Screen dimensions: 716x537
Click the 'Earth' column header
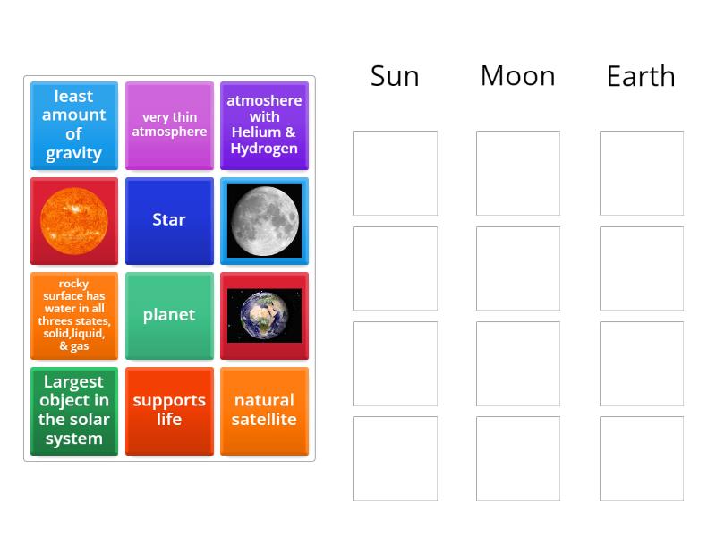tap(641, 76)
